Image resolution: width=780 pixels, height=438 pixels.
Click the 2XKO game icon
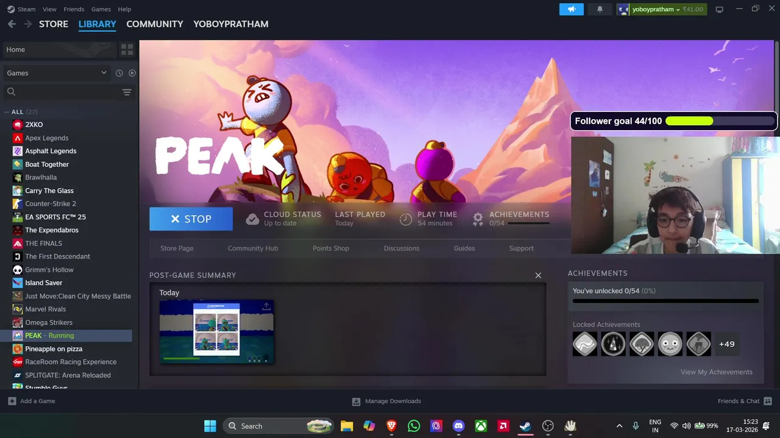click(x=17, y=125)
